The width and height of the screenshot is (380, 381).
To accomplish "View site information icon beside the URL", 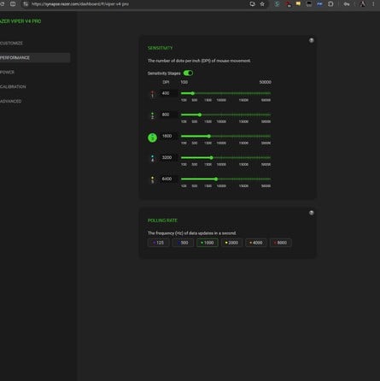I will pyautogui.click(x=26, y=4).
